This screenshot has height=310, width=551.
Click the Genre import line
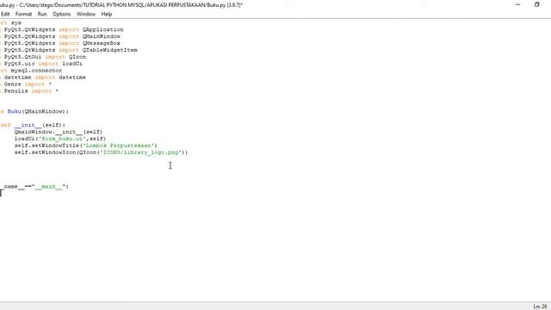[x=26, y=84]
